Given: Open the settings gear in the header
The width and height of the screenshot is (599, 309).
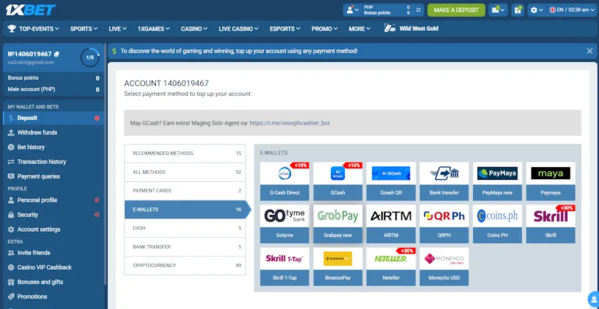Looking at the screenshot, I should (x=536, y=10).
